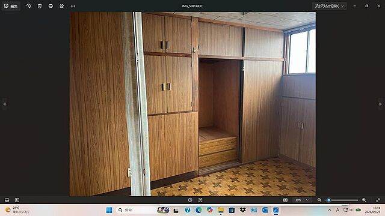The height and width of the screenshot is (216, 385).
Task: Expand hidden system tray icons chevron
Action: (x=330, y=210)
